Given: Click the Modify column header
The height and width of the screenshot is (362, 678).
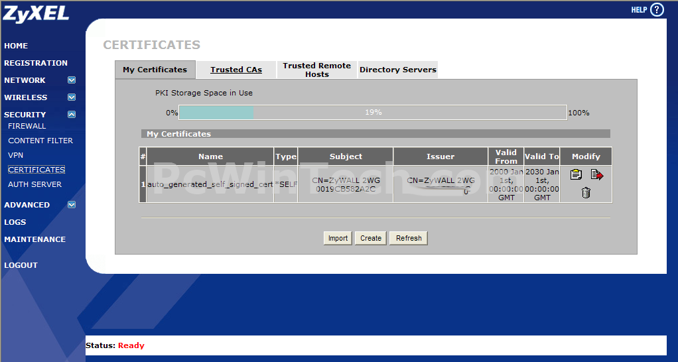Looking at the screenshot, I should (586, 156).
